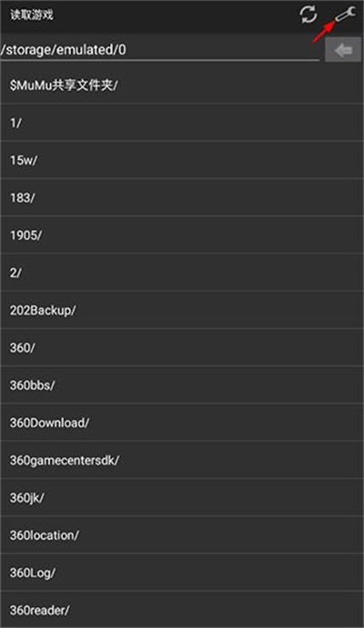Edit the /storage/emulated/0 path field

tap(160, 50)
